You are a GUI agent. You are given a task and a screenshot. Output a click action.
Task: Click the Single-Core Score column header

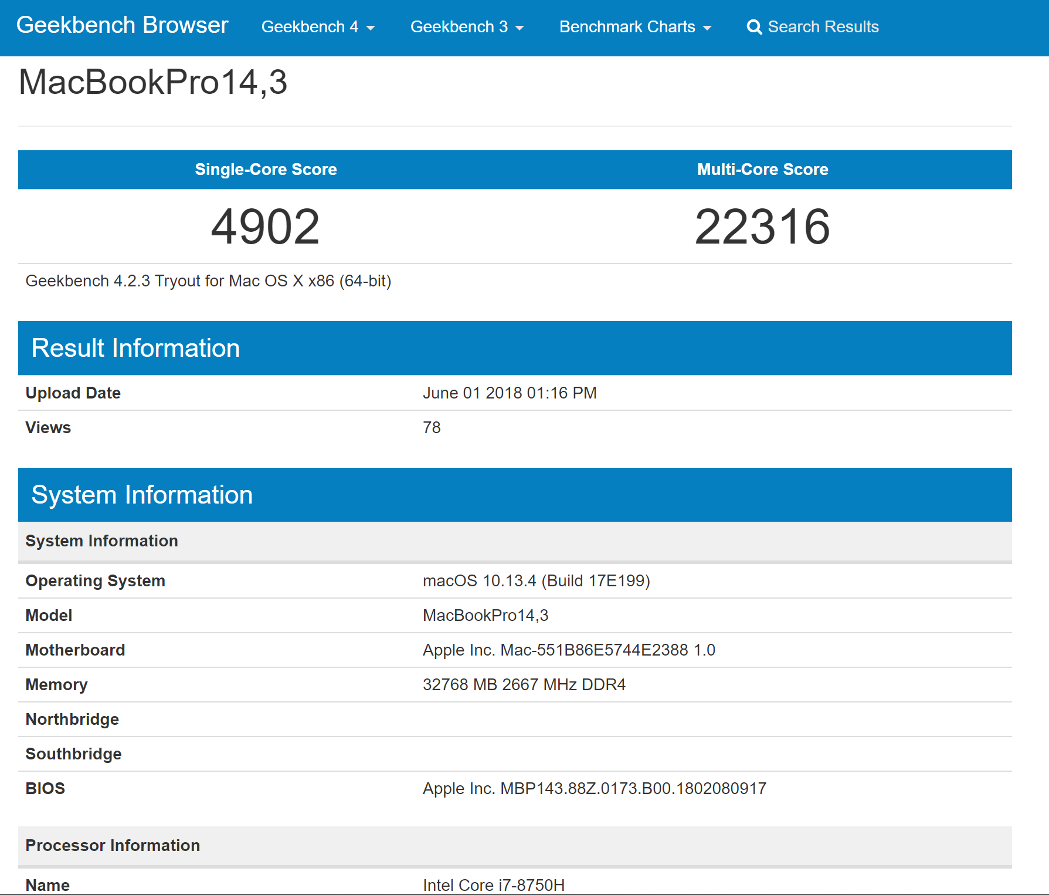point(266,170)
